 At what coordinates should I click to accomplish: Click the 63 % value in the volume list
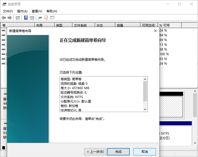click(163, 59)
